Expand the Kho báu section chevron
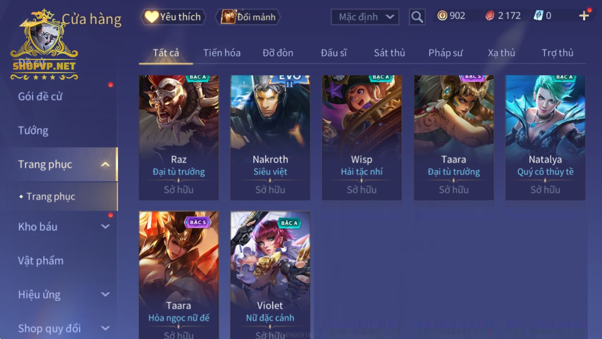Image resolution: width=602 pixels, height=339 pixels. (x=106, y=227)
